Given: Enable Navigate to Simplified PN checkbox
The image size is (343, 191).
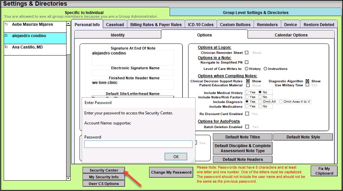Looking at the screenshot, I should pyautogui.click(x=247, y=62).
